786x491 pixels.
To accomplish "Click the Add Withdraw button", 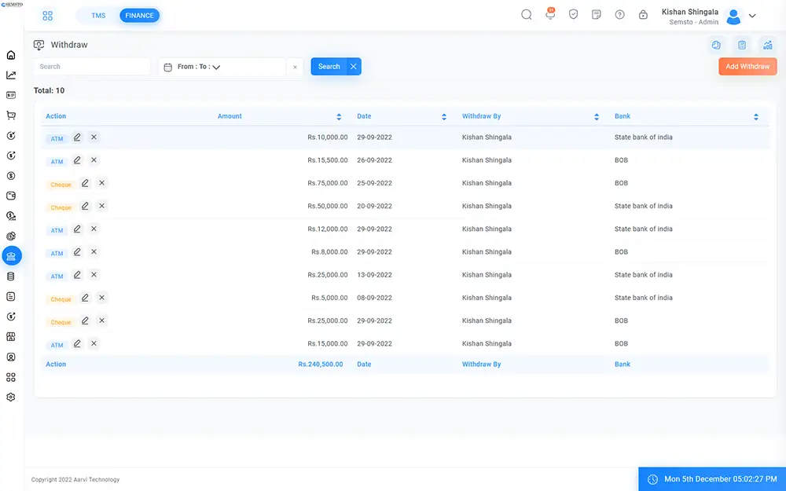I will pos(747,67).
